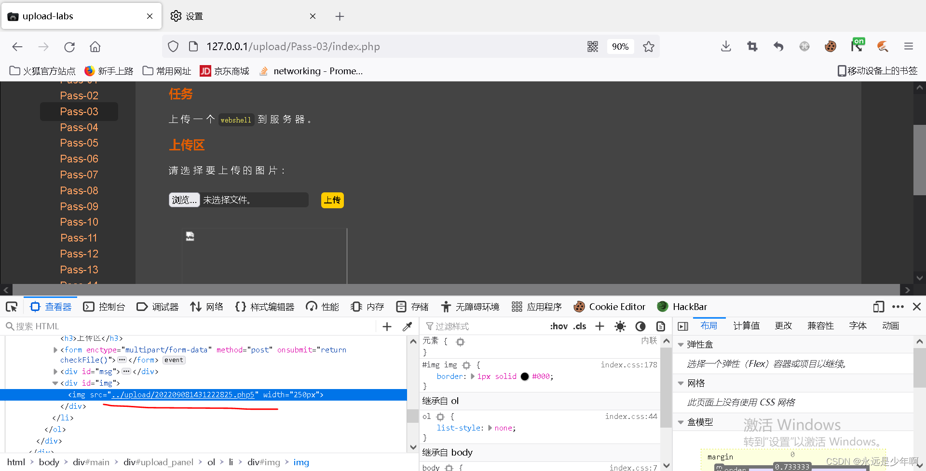Viewport: 926px width, 471px height.
Task: Collapse the 网格 grid section
Action: [681, 383]
